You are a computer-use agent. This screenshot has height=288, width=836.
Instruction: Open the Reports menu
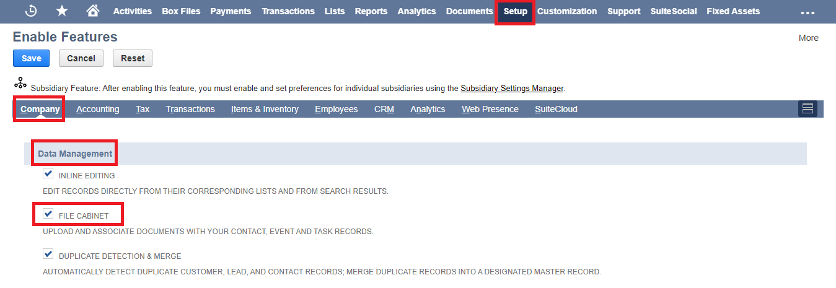coord(371,11)
